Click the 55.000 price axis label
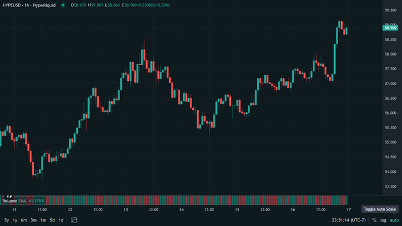Image resolution: width=402 pixels, height=226 pixels. [390, 142]
